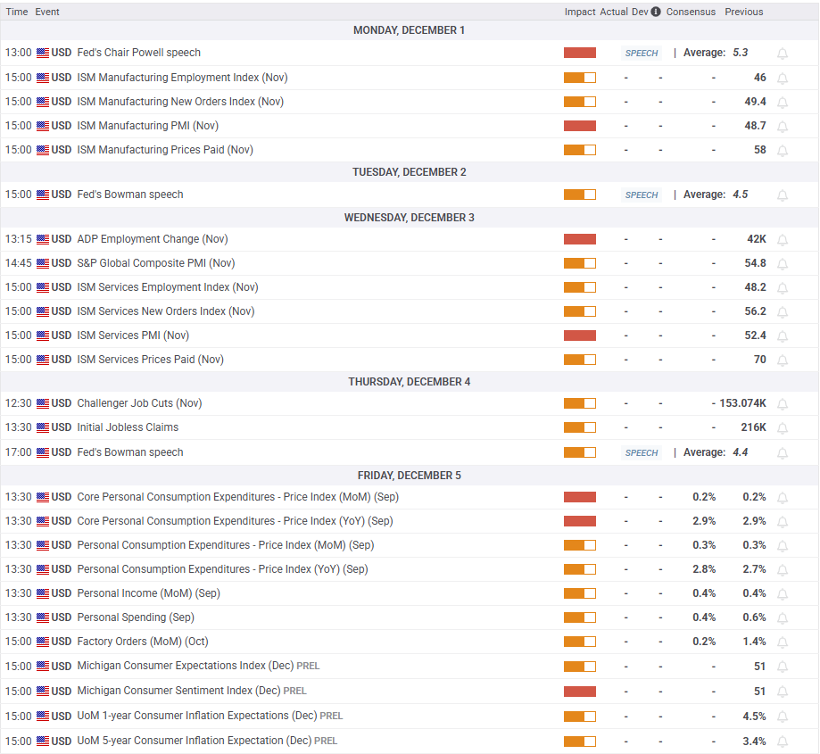Click bell icon on Initial Jobless Claims row
This screenshot has width=820, height=754.
(x=783, y=428)
